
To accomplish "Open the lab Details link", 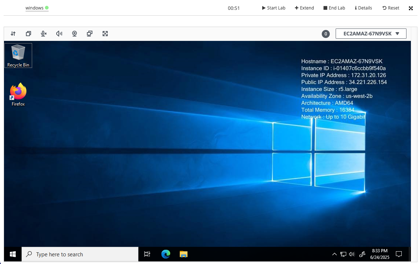I will click(x=363, y=8).
